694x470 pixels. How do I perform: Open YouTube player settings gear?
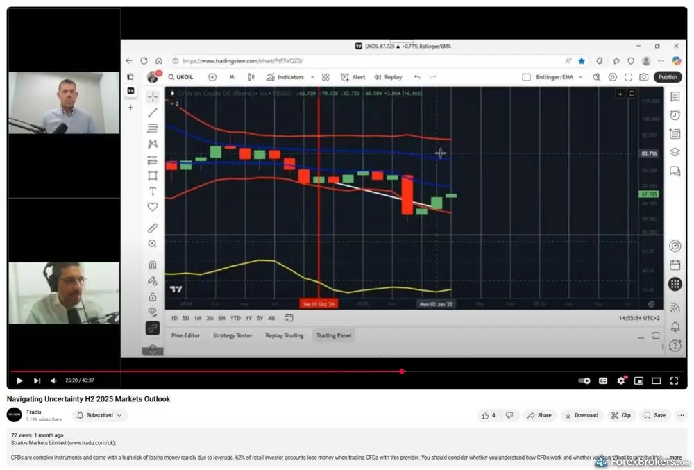click(x=621, y=380)
